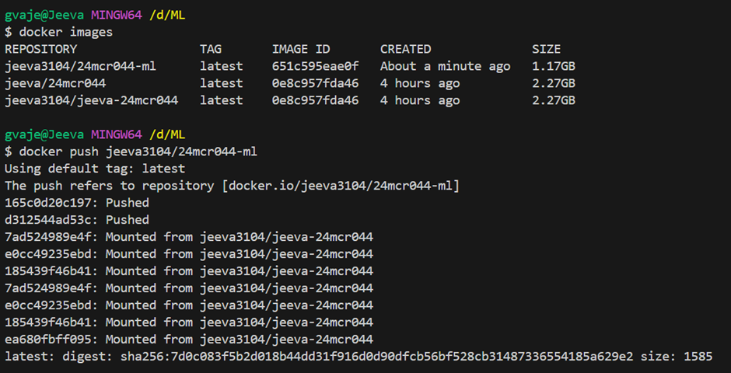
Task: Select the REPOSITORY column header
Action: coord(40,49)
